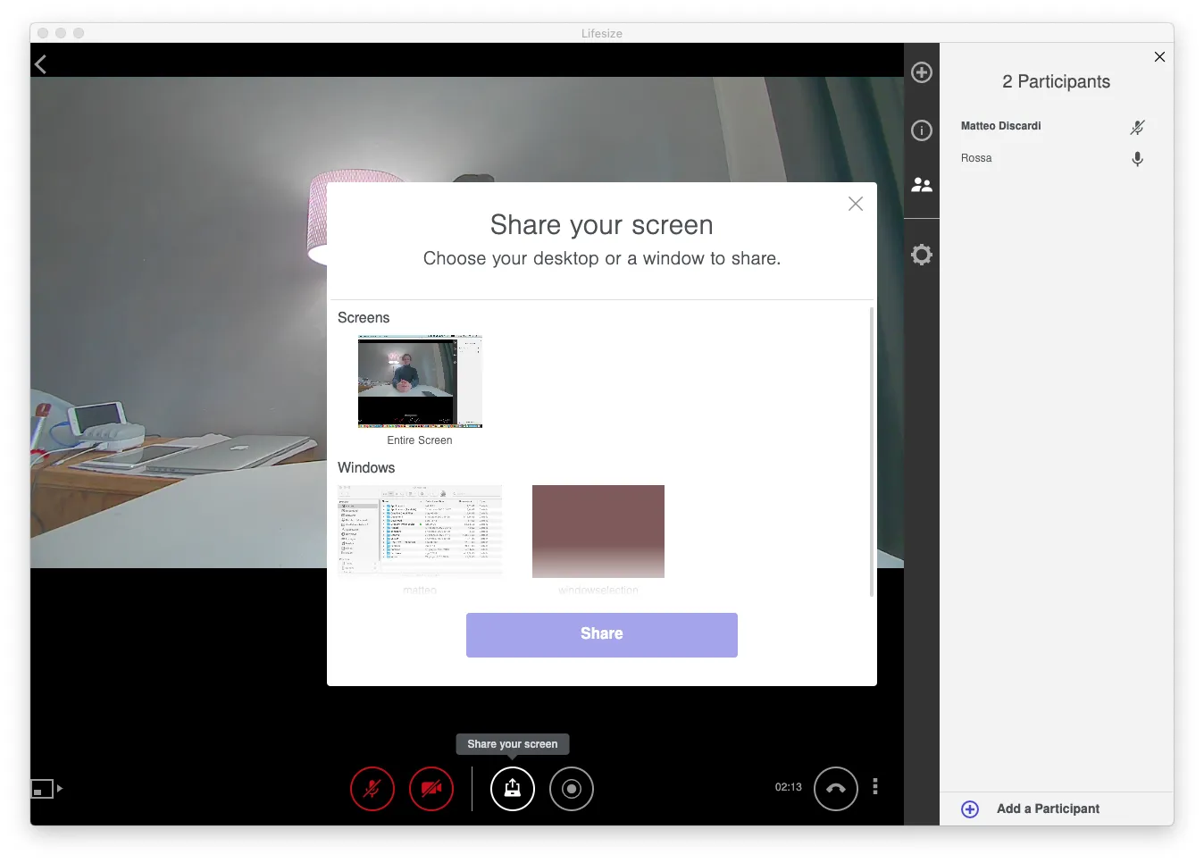
Task: Start recording with the record button
Action: [x=572, y=789]
